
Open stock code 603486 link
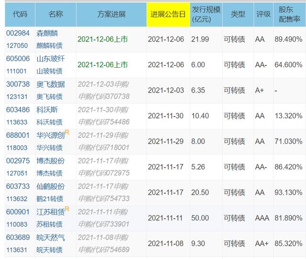coord(18,110)
